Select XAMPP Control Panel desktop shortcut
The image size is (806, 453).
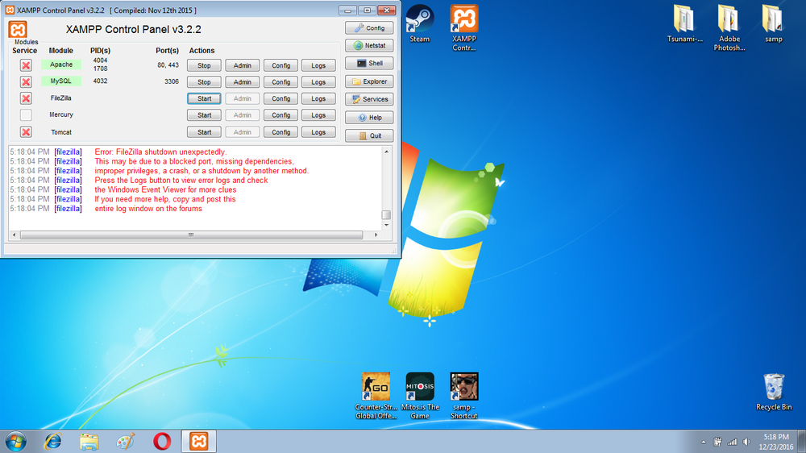pos(463,27)
